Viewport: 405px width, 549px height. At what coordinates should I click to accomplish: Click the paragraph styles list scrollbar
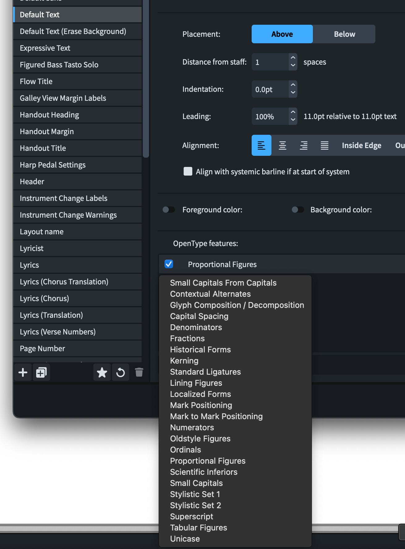click(x=146, y=79)
